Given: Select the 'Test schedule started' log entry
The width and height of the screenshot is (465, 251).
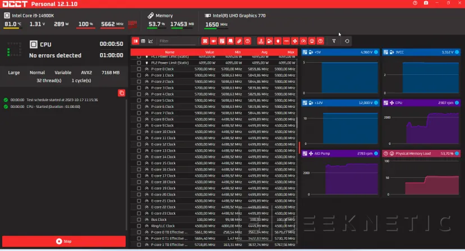Looking at the screenshot, I should [x=62, y=100].
